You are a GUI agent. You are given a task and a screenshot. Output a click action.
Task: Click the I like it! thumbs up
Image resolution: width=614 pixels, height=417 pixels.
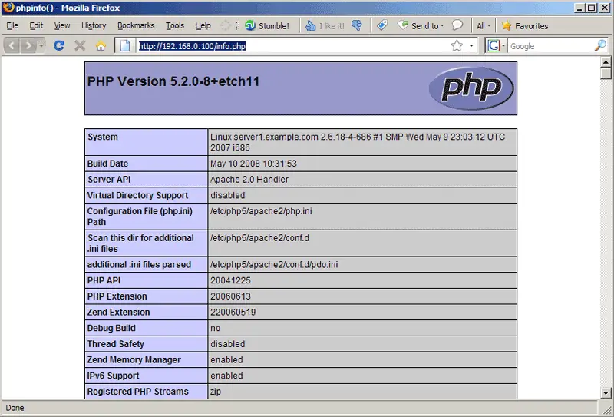tap(325, 26)
